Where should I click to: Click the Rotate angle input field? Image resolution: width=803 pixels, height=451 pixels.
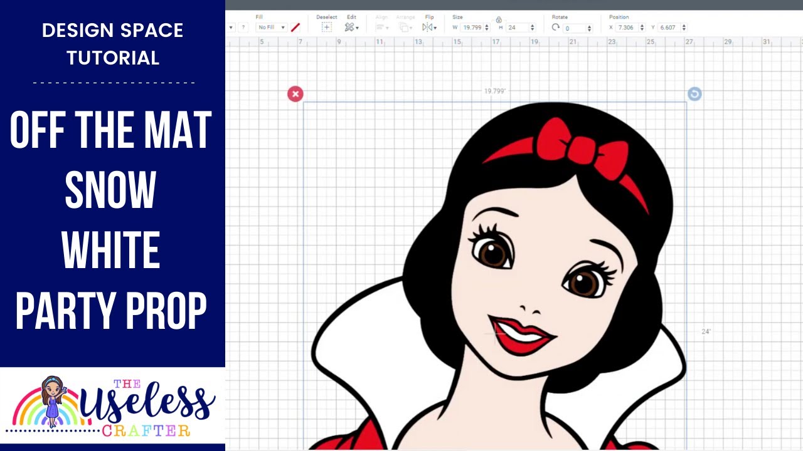click(575, 28)
